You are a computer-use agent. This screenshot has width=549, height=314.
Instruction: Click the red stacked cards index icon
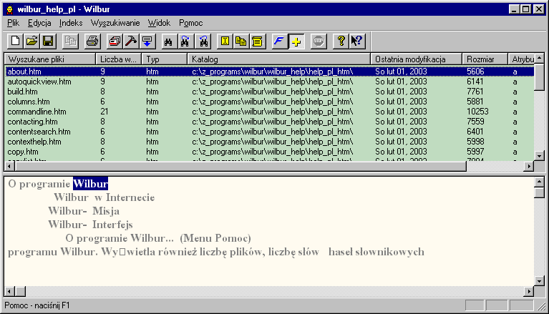[115, 41]
